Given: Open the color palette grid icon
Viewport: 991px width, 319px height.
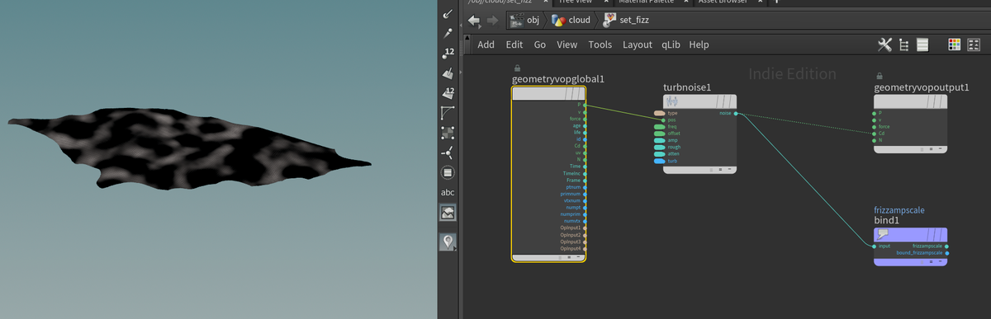Looking at the screenshot, I should click(x=954, y=45).
